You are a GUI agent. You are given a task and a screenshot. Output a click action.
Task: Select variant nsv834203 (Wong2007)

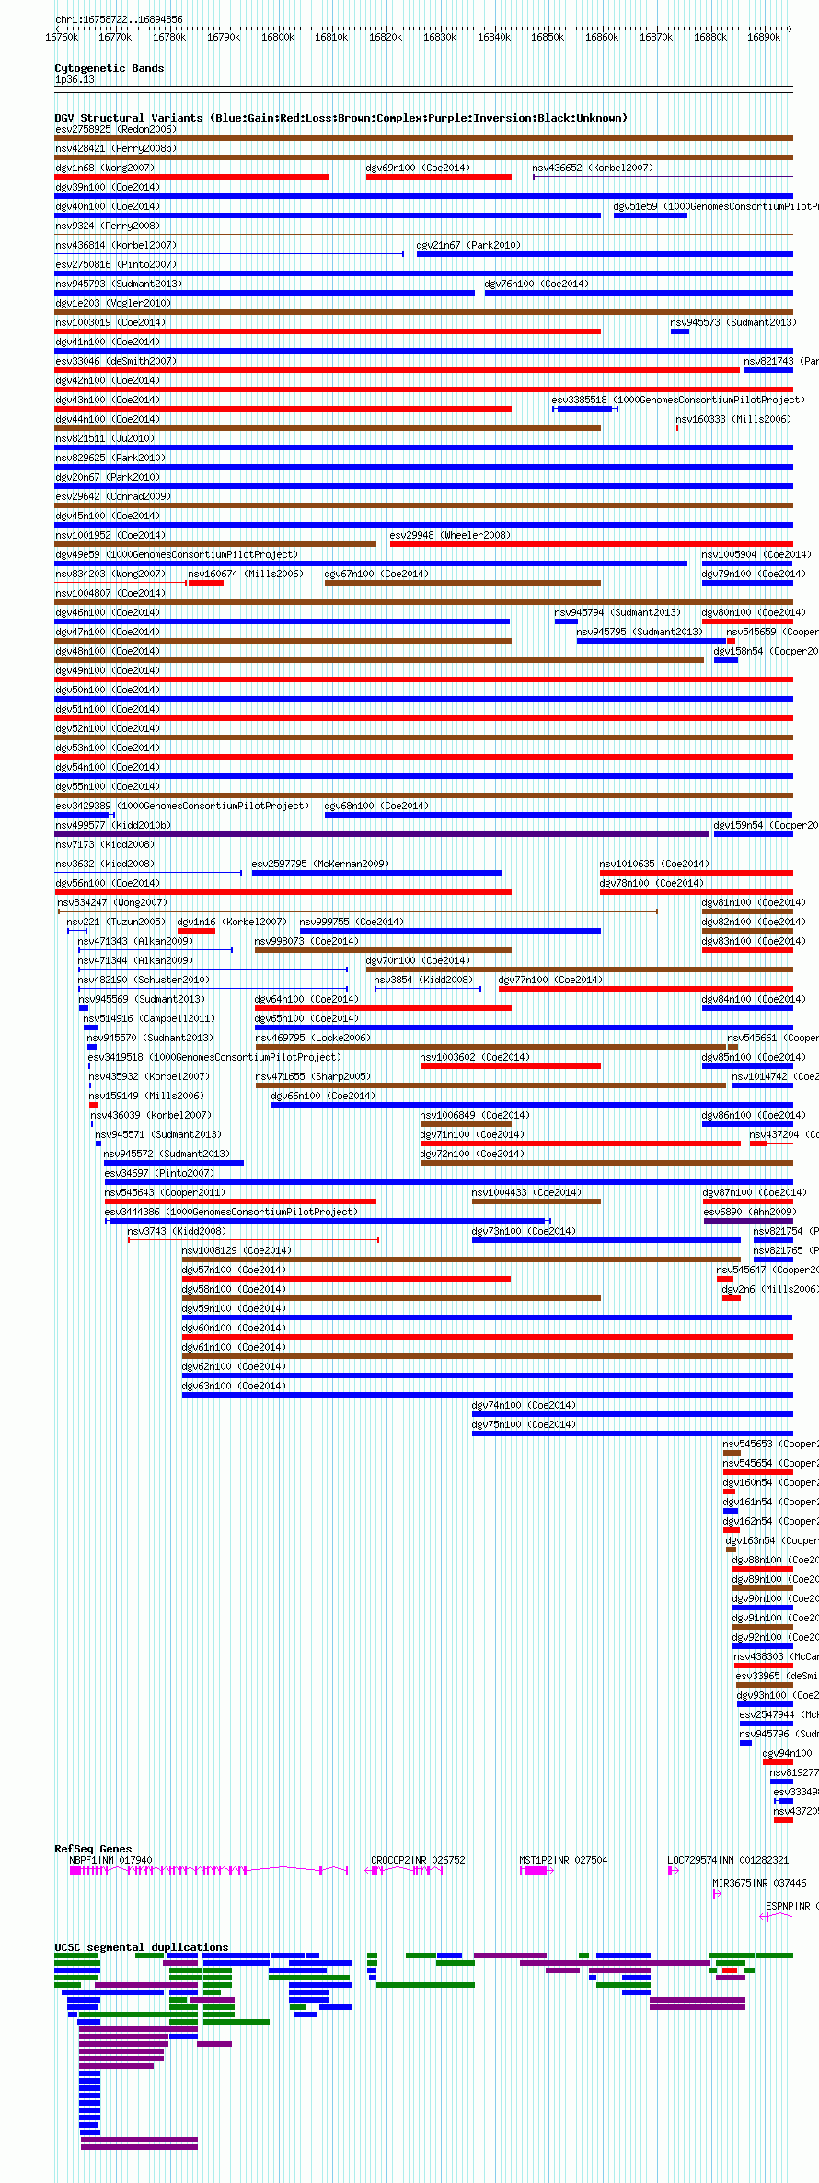tap(110, 574)
